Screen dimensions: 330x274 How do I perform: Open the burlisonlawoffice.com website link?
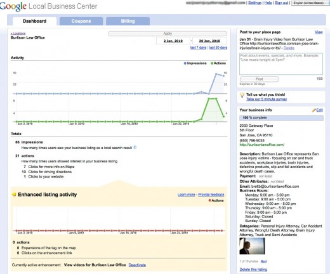click(x=262, y=145)
